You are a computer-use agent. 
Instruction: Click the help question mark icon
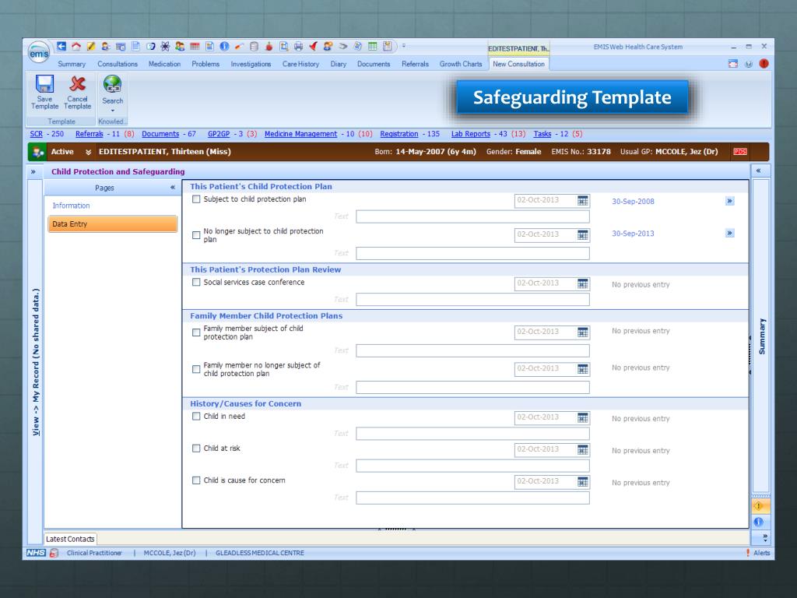748,64
